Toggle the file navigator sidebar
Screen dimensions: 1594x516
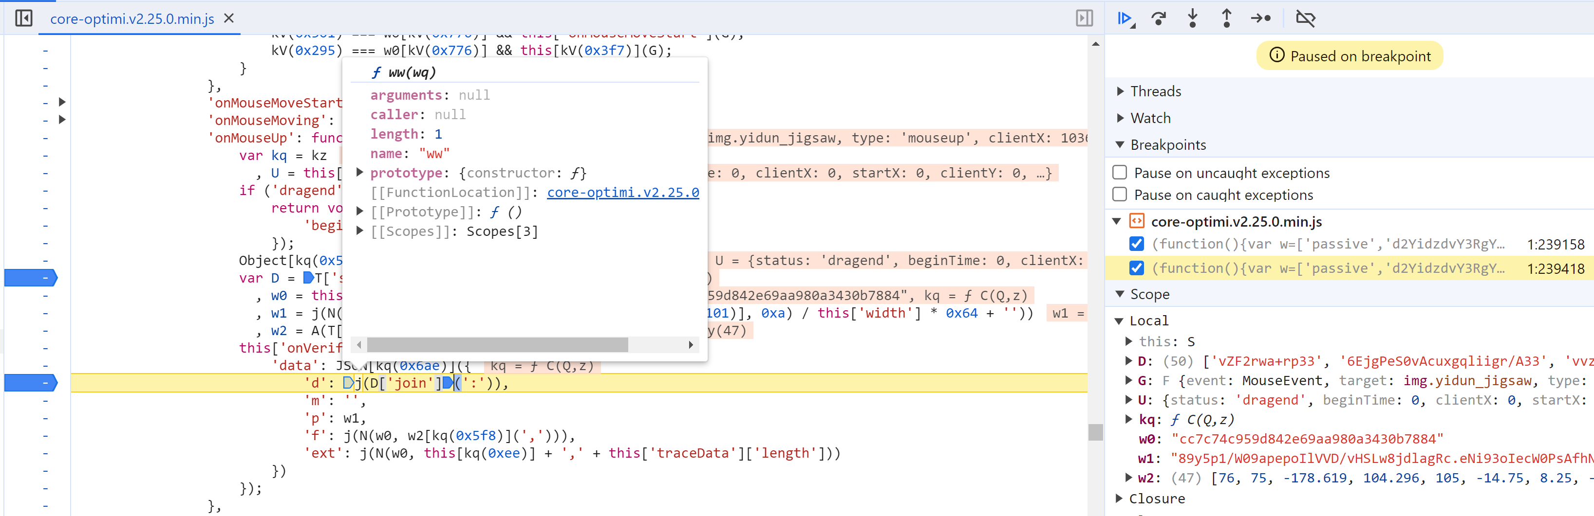click(23, 18)
